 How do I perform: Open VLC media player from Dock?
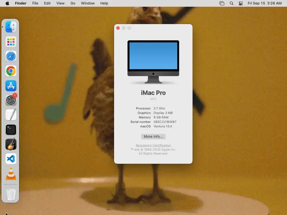11,174
